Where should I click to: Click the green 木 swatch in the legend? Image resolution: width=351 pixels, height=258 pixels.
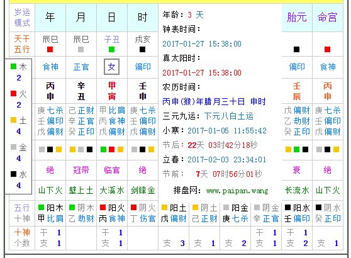[x=13, y=66]
